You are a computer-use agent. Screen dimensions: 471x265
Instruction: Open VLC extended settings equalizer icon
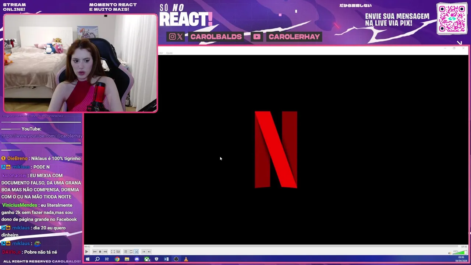pyautogui.click(x=118, y=252)
